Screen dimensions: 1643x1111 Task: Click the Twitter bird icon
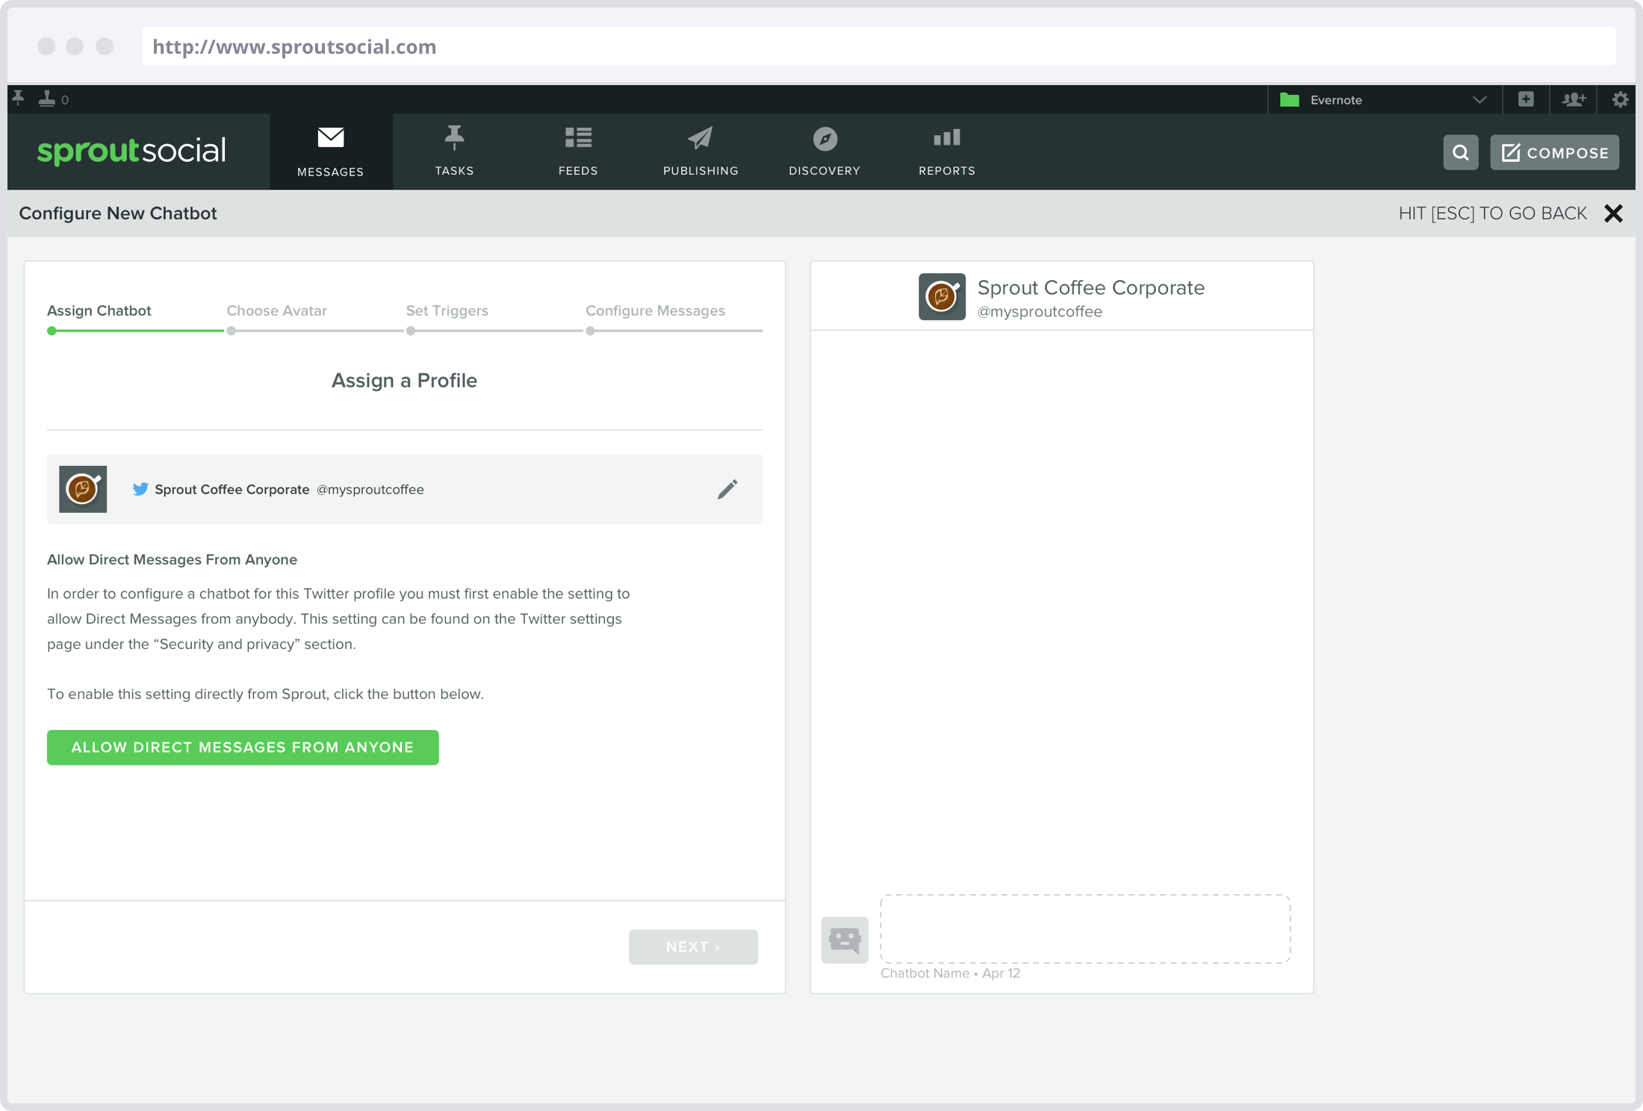click(x=140, y=489)
